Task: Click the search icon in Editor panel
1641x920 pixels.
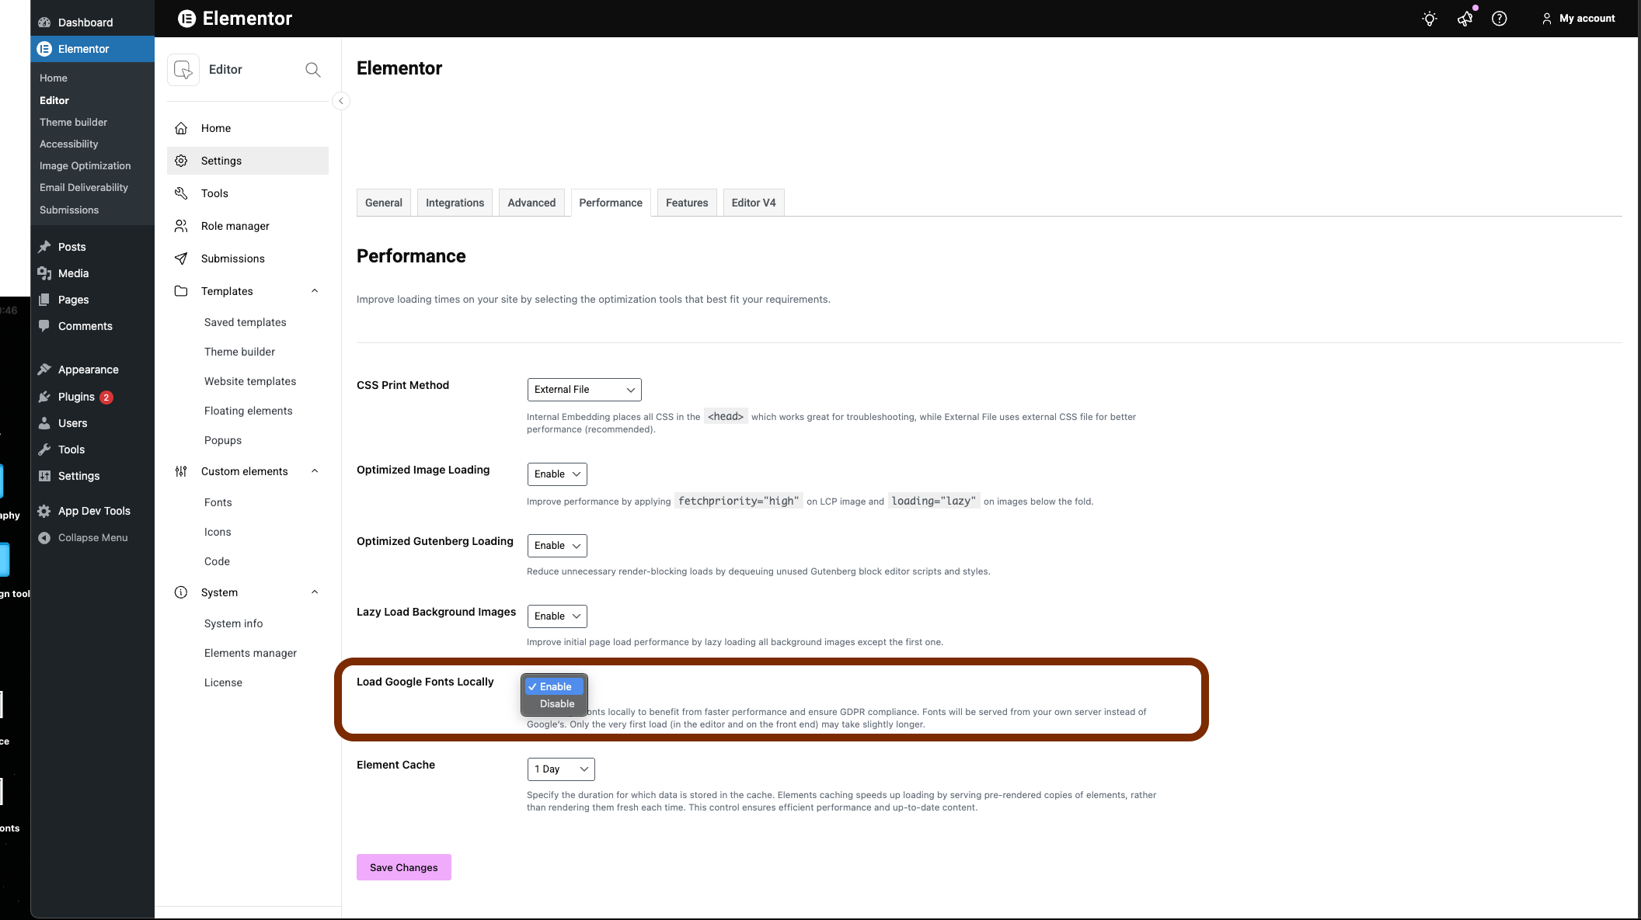Action: tap(312, 70)
